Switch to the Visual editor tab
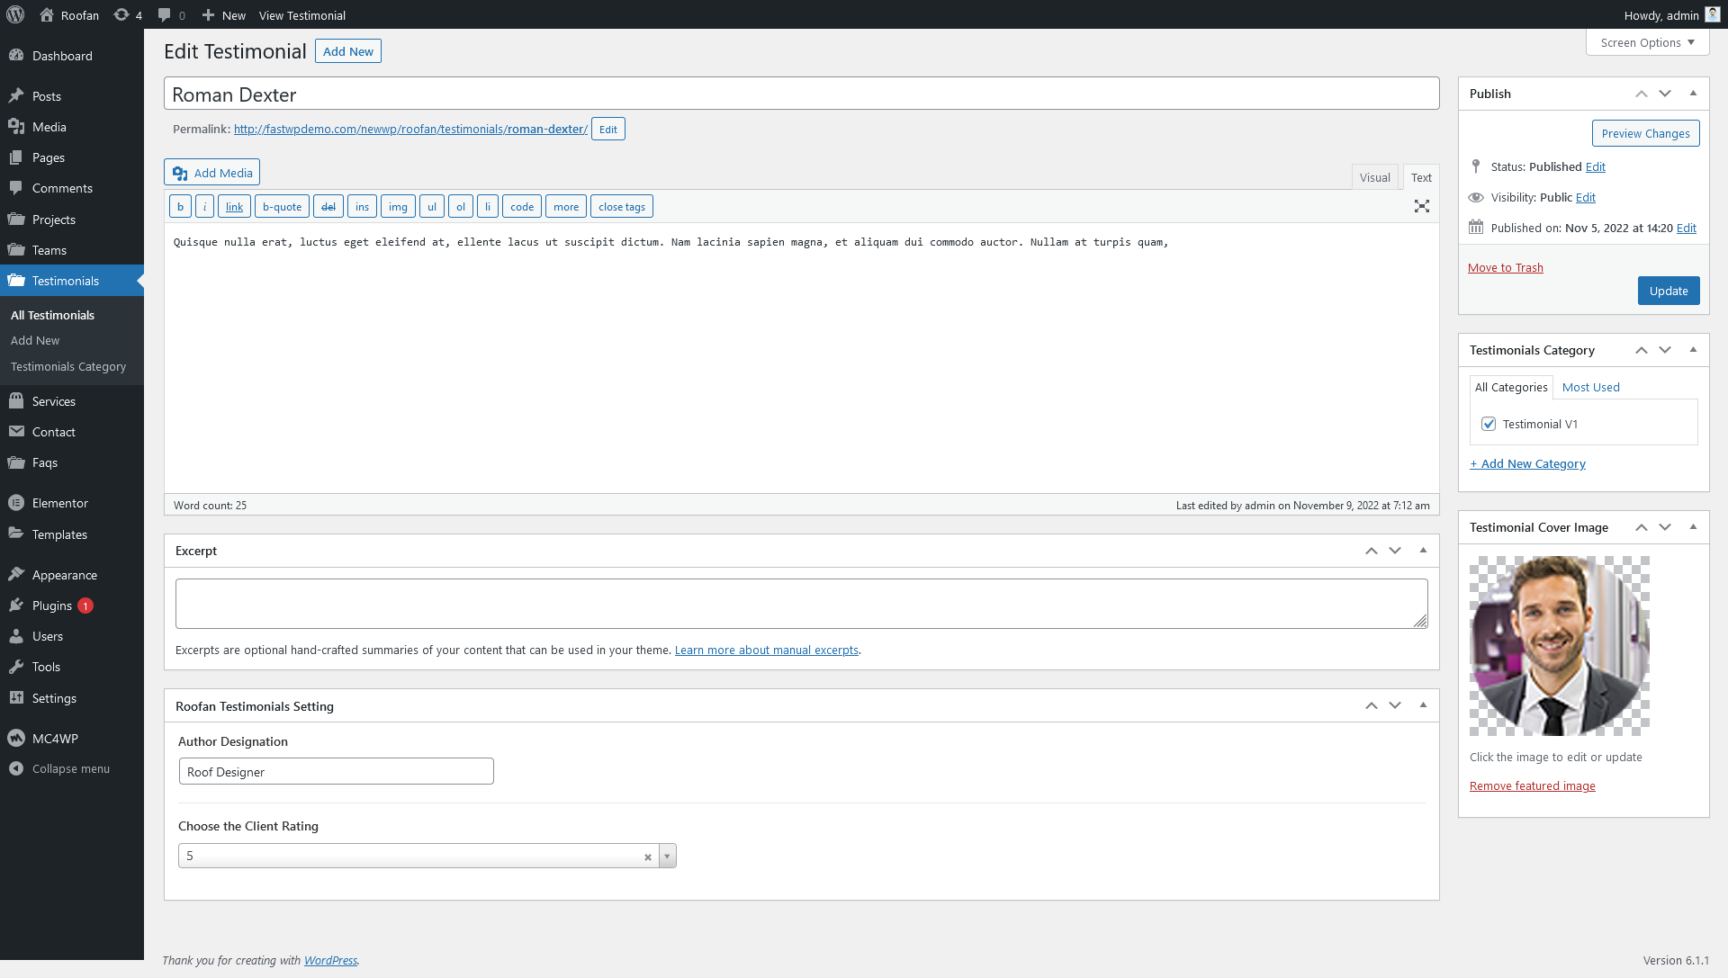 [x=1374, y=177]
